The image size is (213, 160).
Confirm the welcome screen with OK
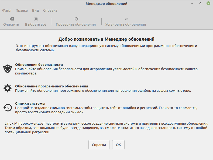[118, 145]
